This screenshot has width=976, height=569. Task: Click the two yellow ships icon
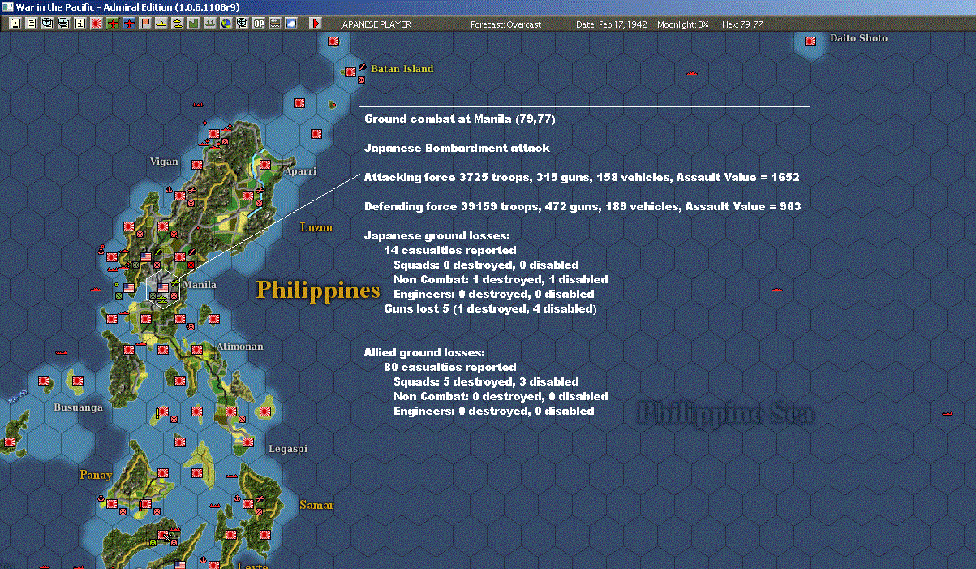click(x=177, y=24)
